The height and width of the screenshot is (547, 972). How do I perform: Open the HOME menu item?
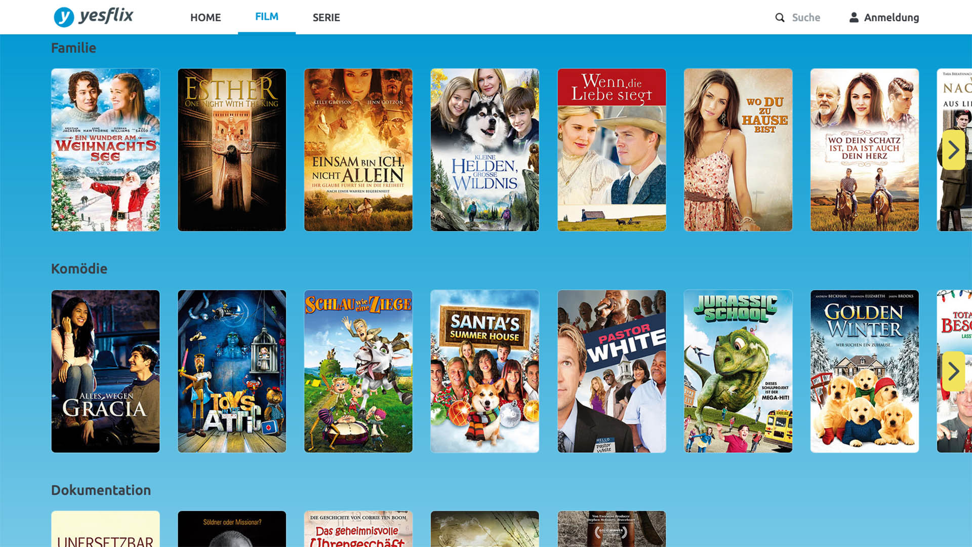tap(206, 18)
